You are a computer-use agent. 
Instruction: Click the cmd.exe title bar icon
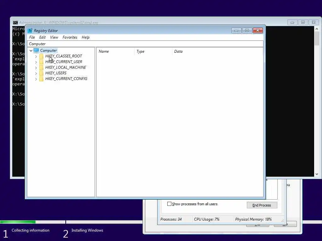(15, 23)
